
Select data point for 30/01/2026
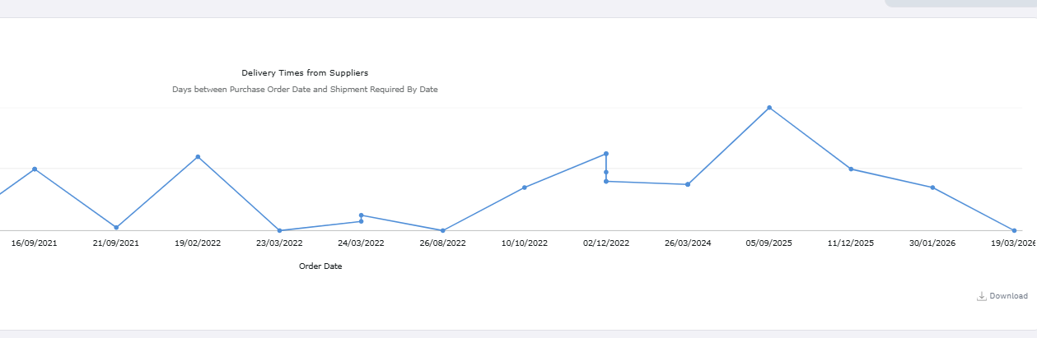pyautogui.click(x=932, y=188)
